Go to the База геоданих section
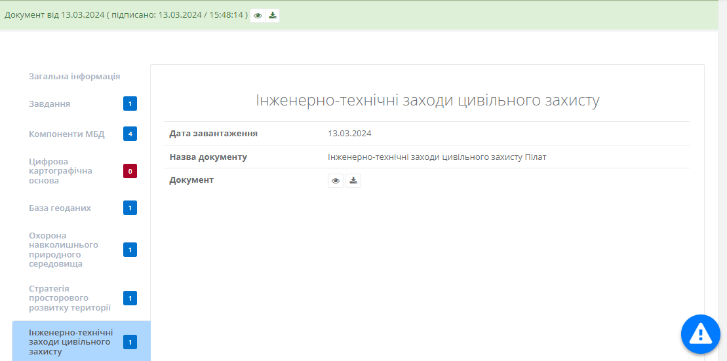 tap(60, 208)
